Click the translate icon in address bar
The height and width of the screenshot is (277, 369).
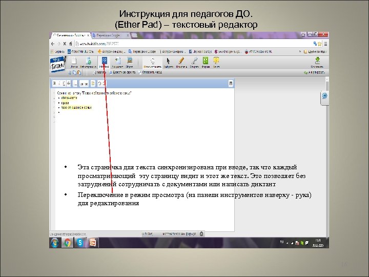pos(315,44)
